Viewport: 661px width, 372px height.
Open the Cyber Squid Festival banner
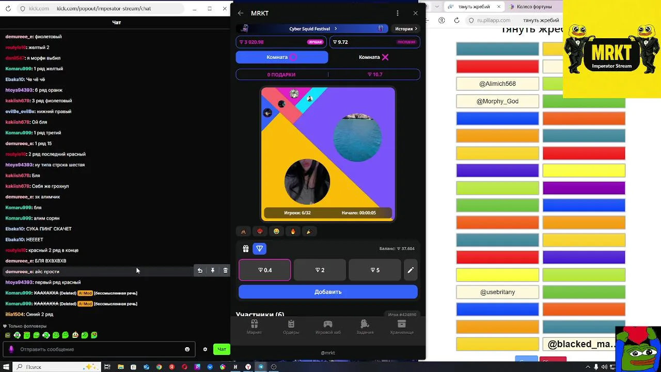(x=312, y=29)
